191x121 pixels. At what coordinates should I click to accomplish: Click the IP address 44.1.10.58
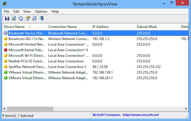(100, 67)
